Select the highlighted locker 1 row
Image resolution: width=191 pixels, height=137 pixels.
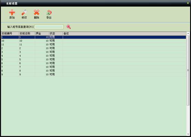click(94, 37)
